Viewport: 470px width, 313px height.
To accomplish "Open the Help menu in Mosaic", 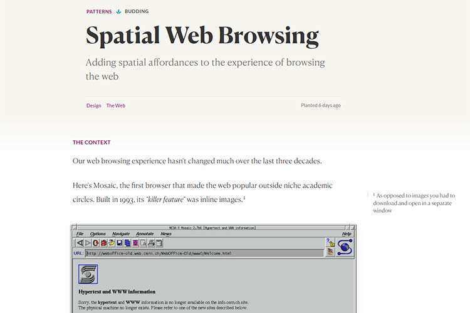I will point(347,233).
